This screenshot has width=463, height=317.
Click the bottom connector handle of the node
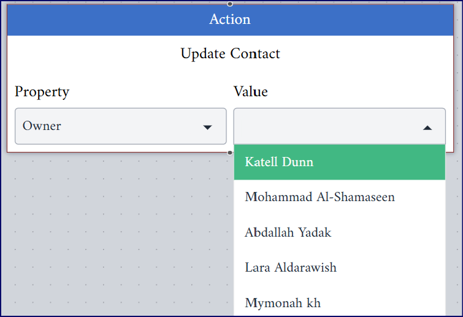click(x=230, y=153)
